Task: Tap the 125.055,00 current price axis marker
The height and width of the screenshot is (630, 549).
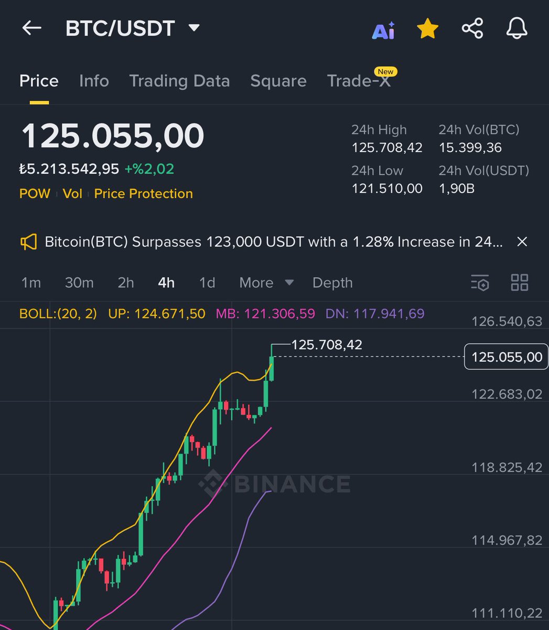Action: (507, 358)
